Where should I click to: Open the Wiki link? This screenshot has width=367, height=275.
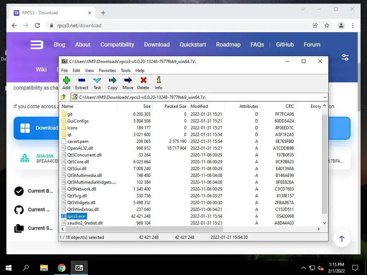click(x=41, y=69)
